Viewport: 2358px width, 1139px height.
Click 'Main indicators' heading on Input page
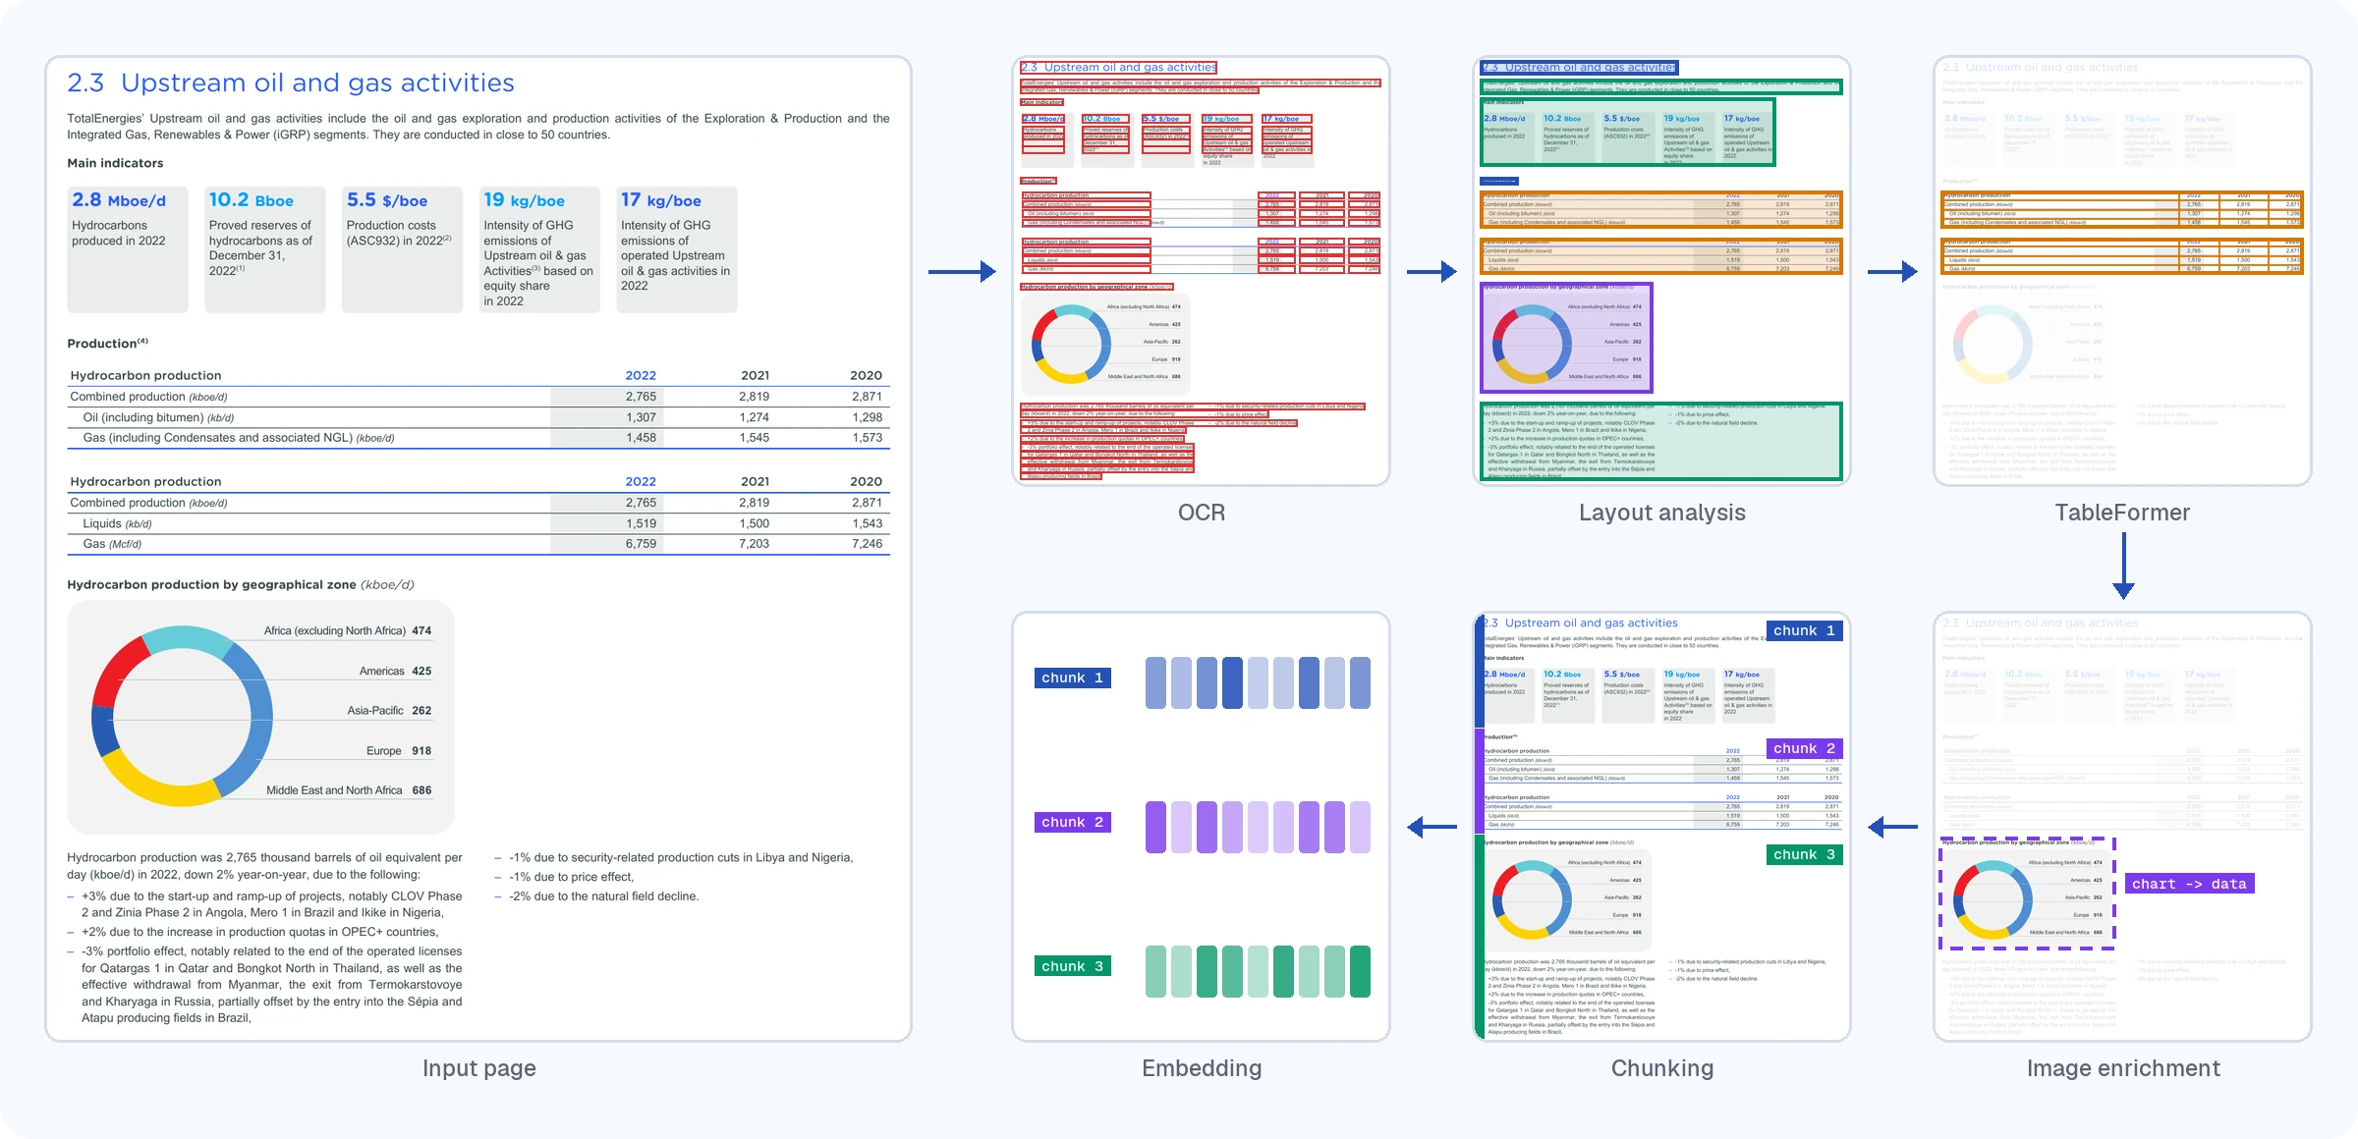click(x=115, y=163)
